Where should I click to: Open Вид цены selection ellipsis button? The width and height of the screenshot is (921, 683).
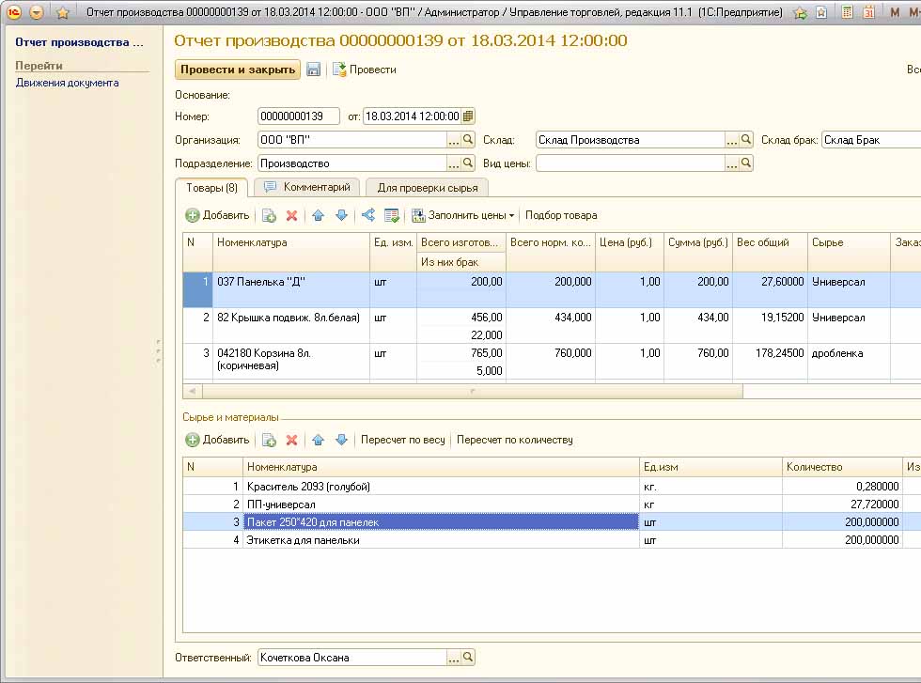point(732,163)
